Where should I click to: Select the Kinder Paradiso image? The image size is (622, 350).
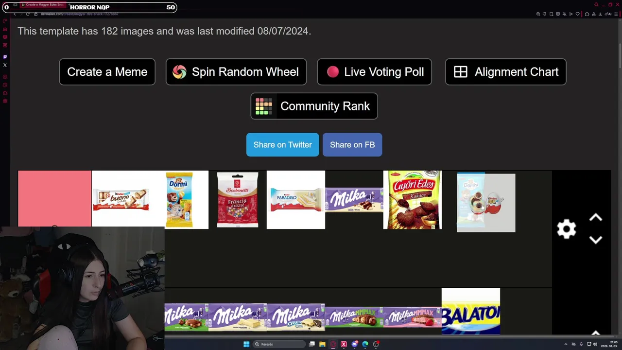(296, 200)
